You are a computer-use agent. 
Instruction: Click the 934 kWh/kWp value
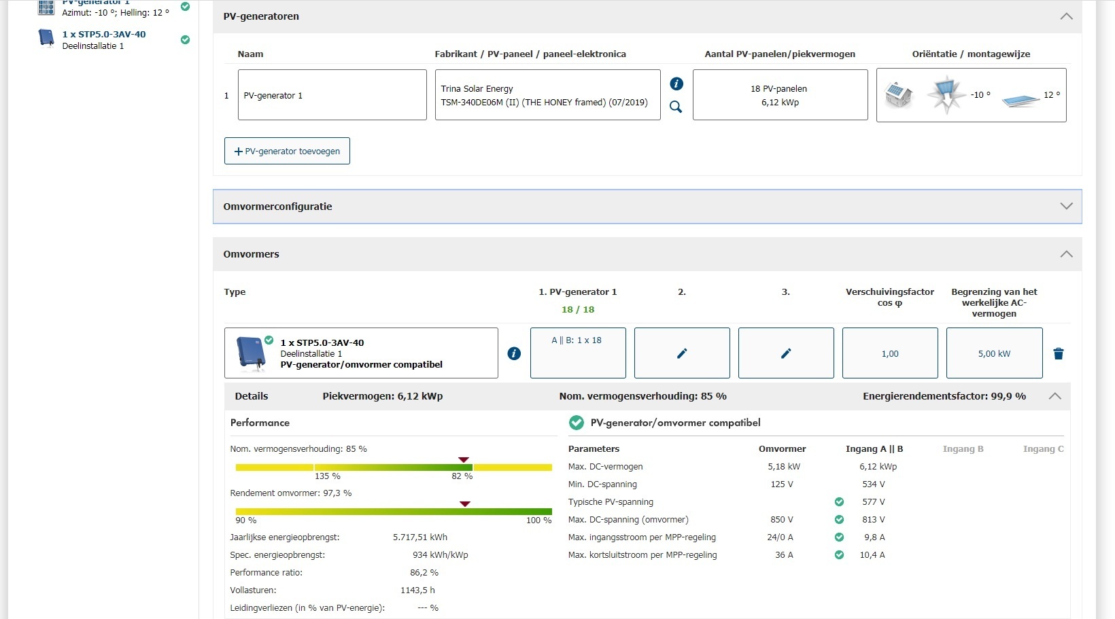(x=441, y=555)
